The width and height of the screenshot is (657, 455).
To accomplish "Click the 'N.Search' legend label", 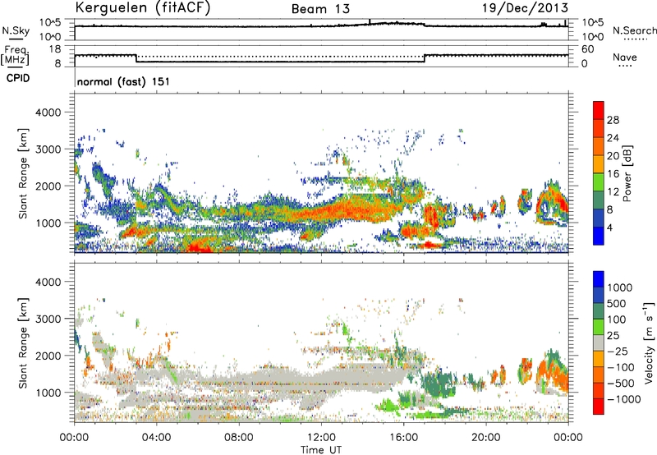I will pos(634,30).
